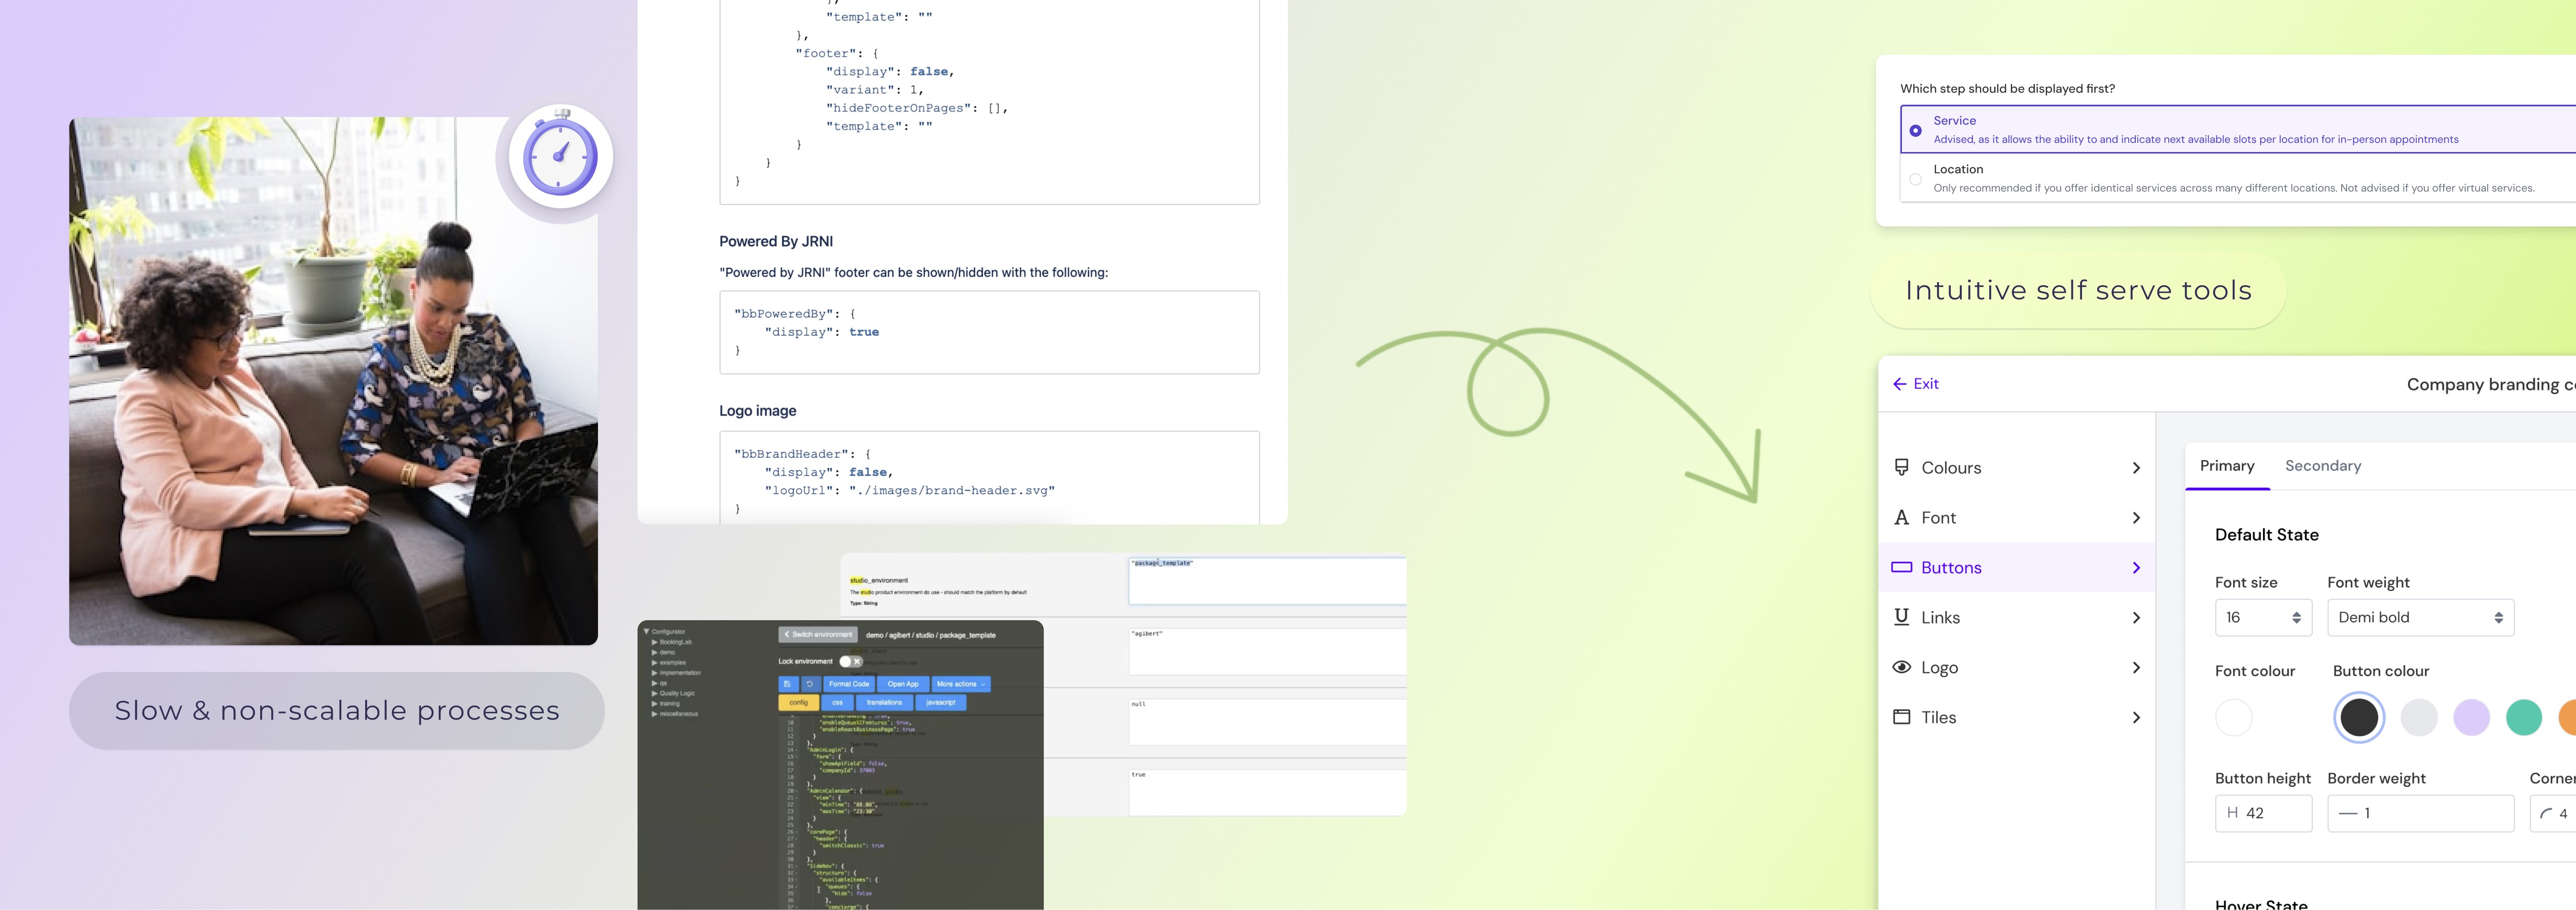2576x910 pixels.
Task: Select the Service radio option
Action: pyautogui.click(x=1915, y=130)
